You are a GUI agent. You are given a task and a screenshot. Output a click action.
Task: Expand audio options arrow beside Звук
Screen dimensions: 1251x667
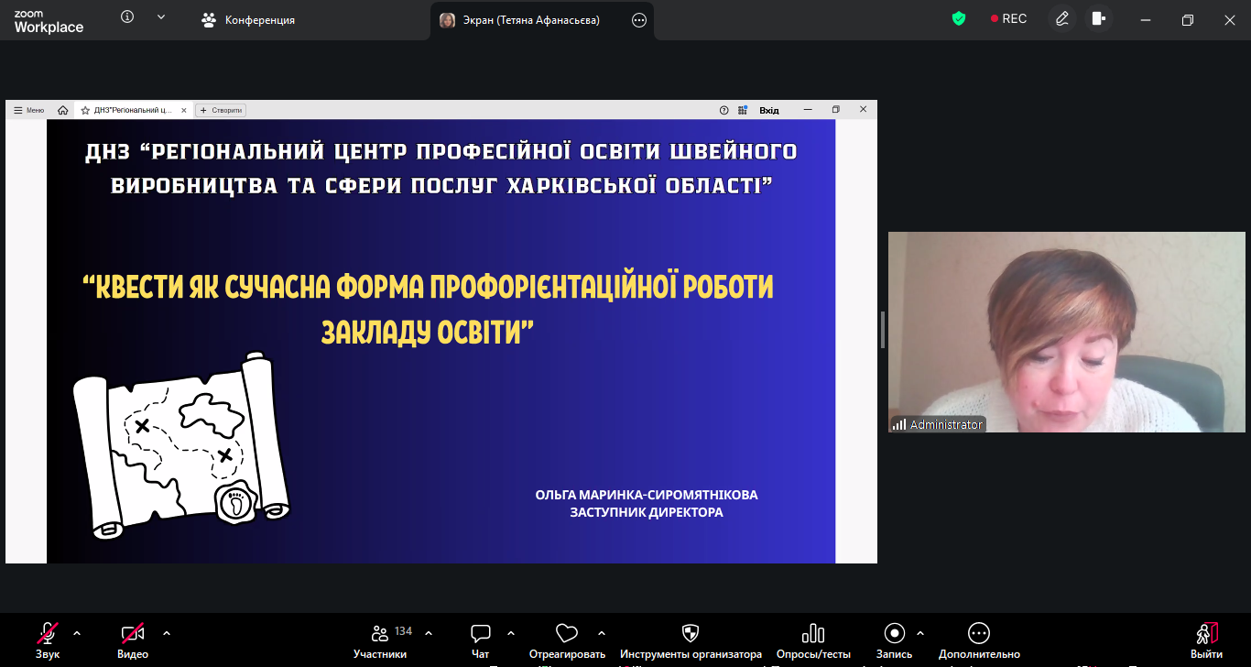pos(77,633)
